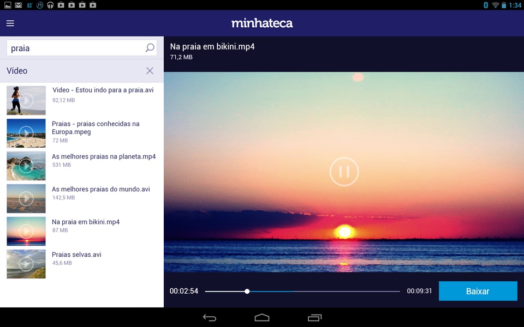Play As melhores praias na planeta thumbnail
The height and width of the screenshot is (327, 524).
point(26,166)
